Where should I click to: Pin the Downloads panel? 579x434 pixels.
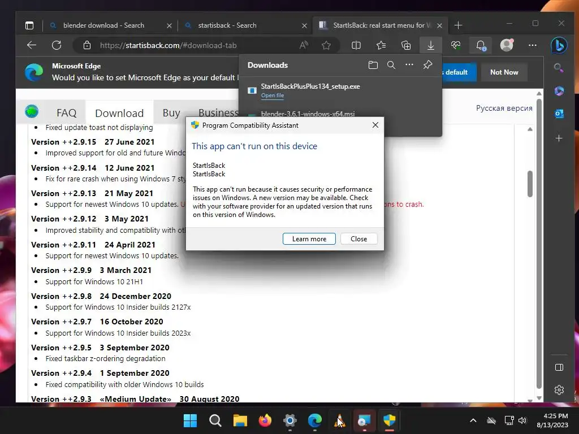point(427,65)
